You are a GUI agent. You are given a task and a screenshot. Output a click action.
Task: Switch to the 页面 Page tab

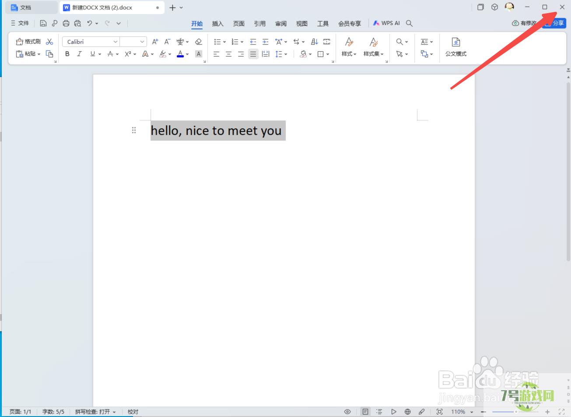(x=239, y=24)
